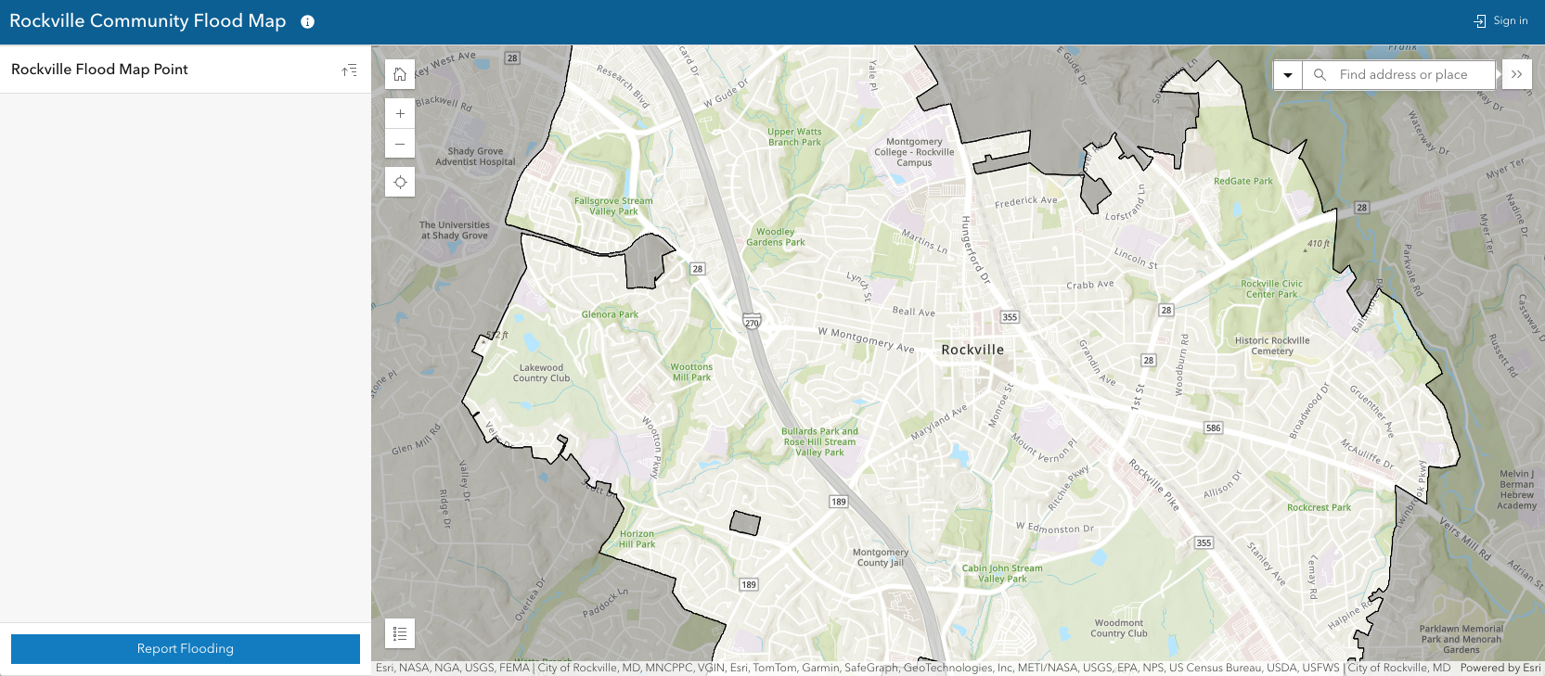Click the Powered by Esri link
Image resolution: width=1545 pixels, height=676 pixels.
tap(1500, 668)
